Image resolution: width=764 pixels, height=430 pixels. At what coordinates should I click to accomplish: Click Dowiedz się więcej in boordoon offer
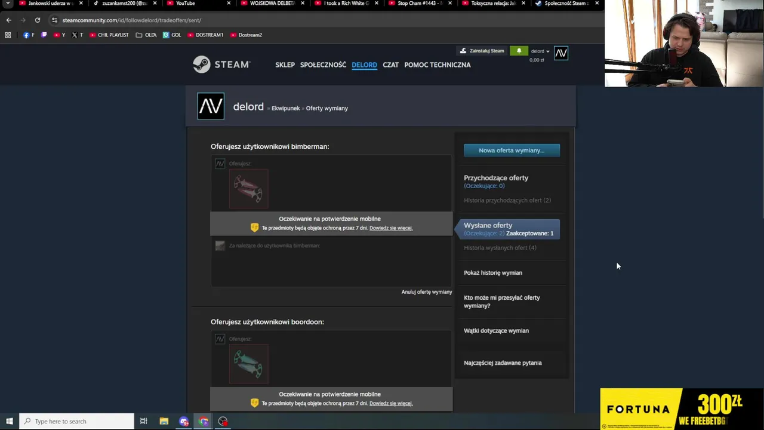click(391, 404)
